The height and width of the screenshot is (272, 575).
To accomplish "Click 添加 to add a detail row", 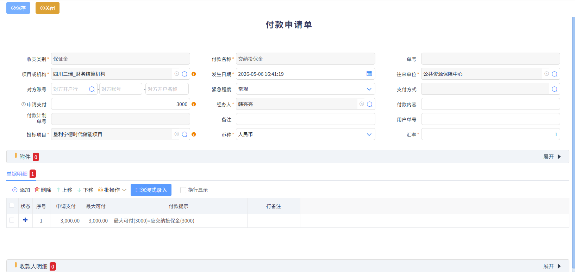I will click(21, 190).
